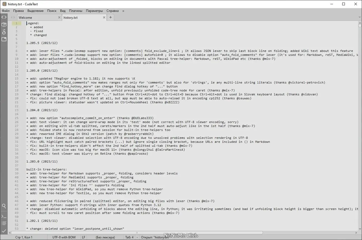The image size is (362, 240).
Task: Click the vertical scrollbar thumb
Action: pos(360,26)
